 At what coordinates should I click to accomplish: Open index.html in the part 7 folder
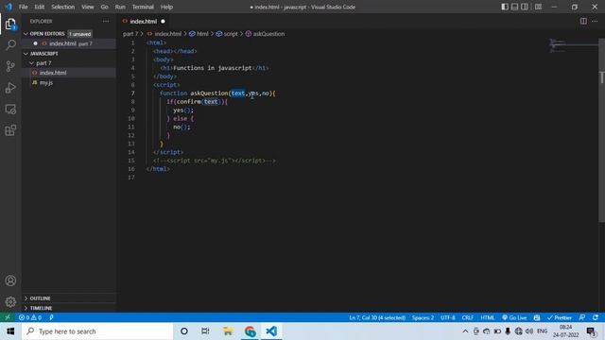(x=69, y=73)
